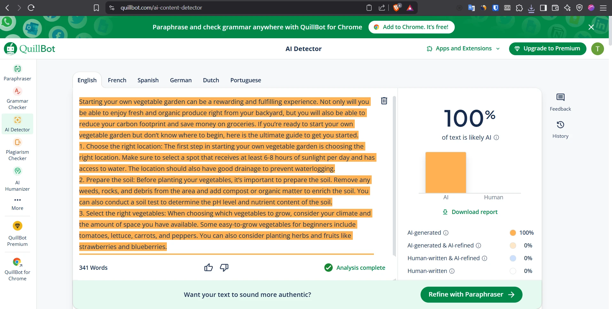Select the AI Detector sidebar item
The width and height of the screenshot is (612, 309).
tap(17, 124)
